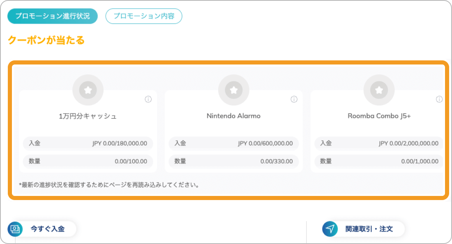Image resolution: width=452 pixels, height=244 pixels.
Task: Click quantity row 0.00/100.00
Action: point(88,161)
